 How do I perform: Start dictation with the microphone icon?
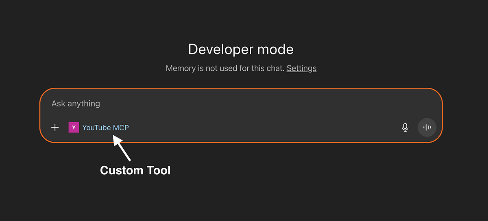coord(405,128)
